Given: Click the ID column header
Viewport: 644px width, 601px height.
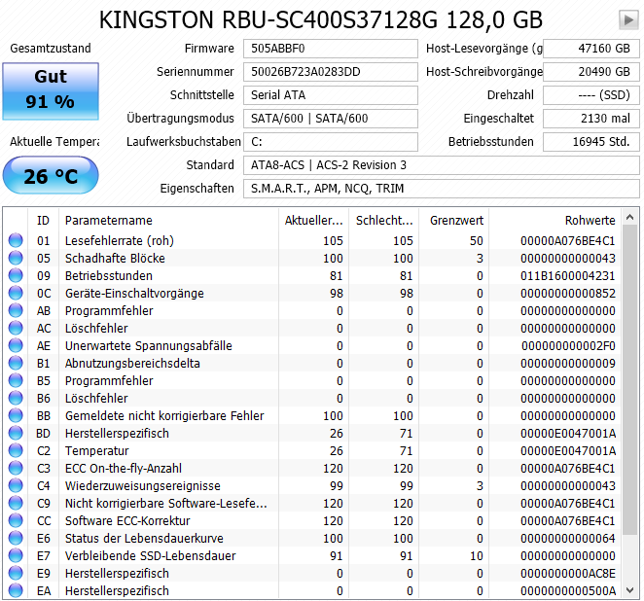Looking at the screenshot, I should (x=43, y=221).
